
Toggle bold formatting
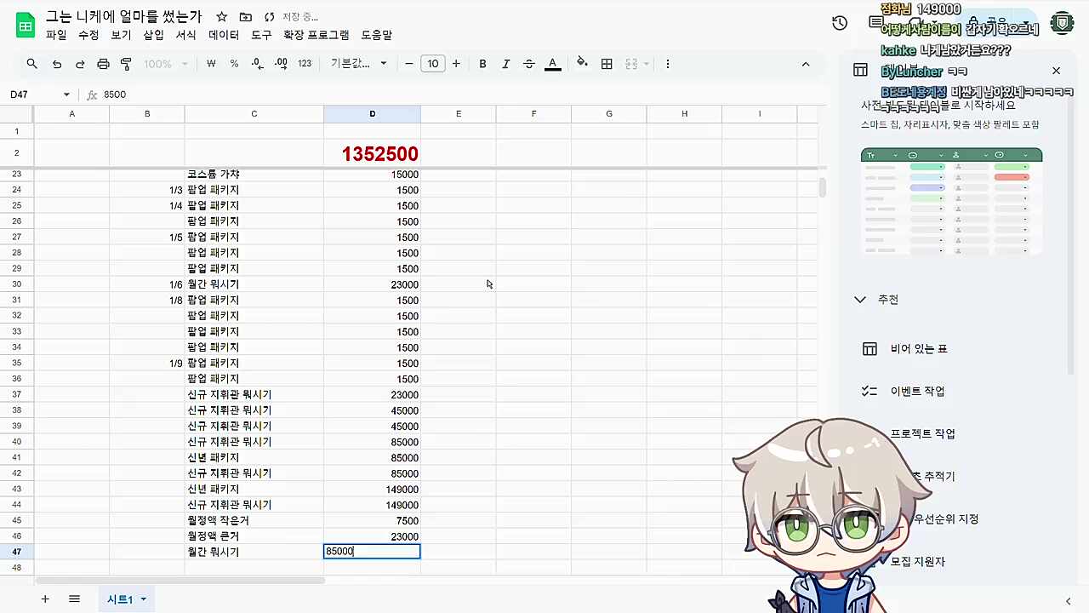pos(482,64)
